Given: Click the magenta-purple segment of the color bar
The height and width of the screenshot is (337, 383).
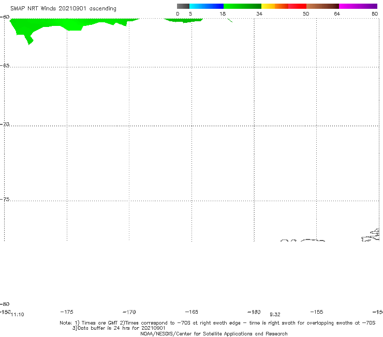Looking at the screenshot, I should [358, 6].
